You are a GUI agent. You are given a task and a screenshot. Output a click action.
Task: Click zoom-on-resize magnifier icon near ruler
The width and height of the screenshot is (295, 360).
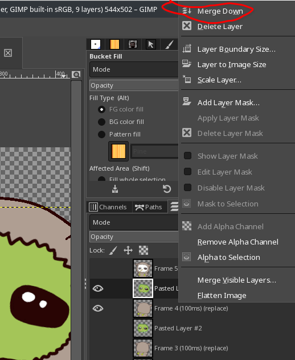point(76,75)
